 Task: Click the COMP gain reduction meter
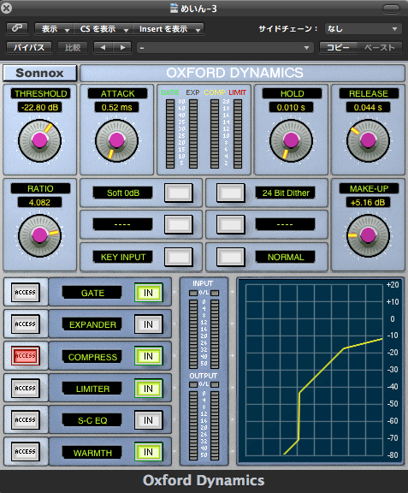(215, 134)
